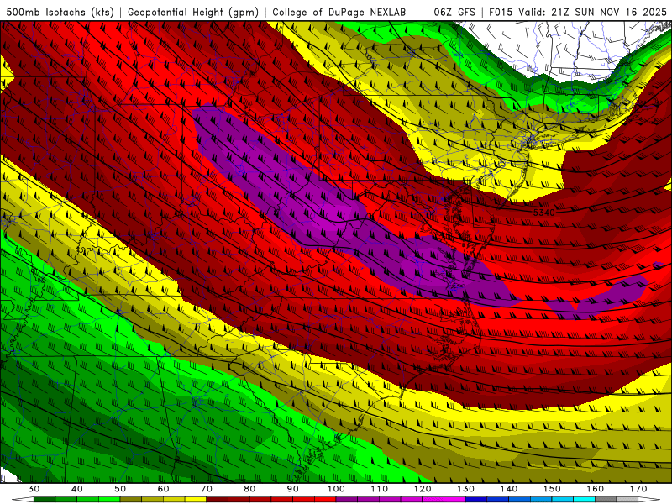
Task: Click the legend value '70'
Action: pyautogui.click(x=207, y=489)
